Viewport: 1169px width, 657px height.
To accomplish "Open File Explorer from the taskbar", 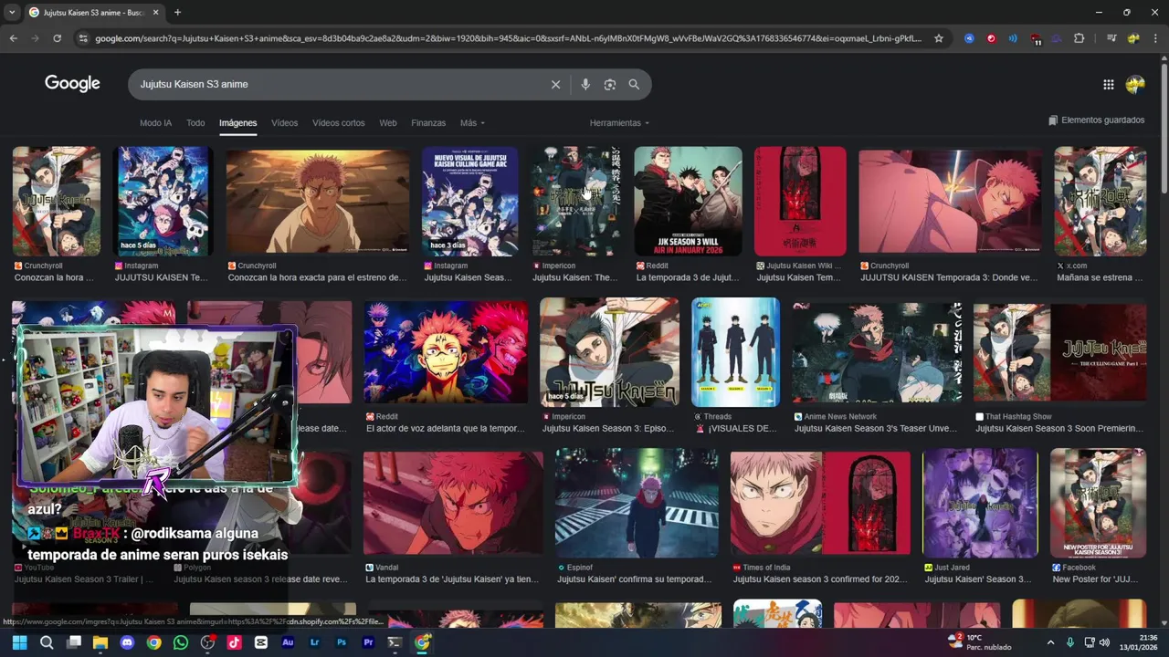I will (100, 642).
